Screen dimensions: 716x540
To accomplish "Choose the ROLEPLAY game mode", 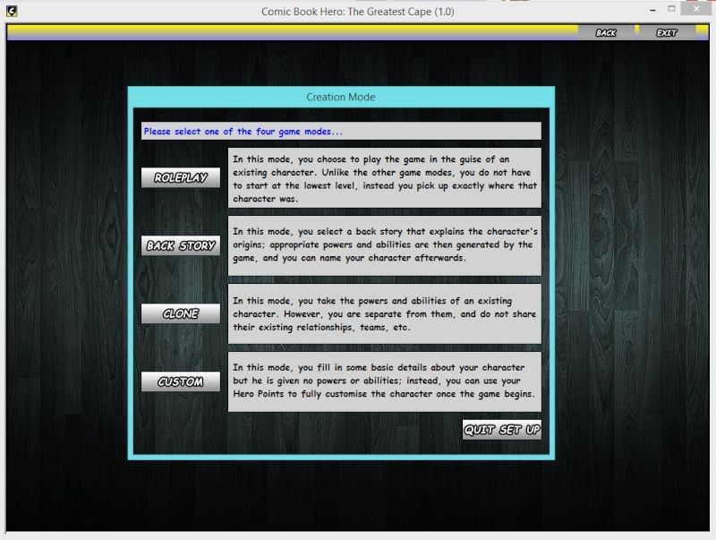I will click(x=181, y=177).
